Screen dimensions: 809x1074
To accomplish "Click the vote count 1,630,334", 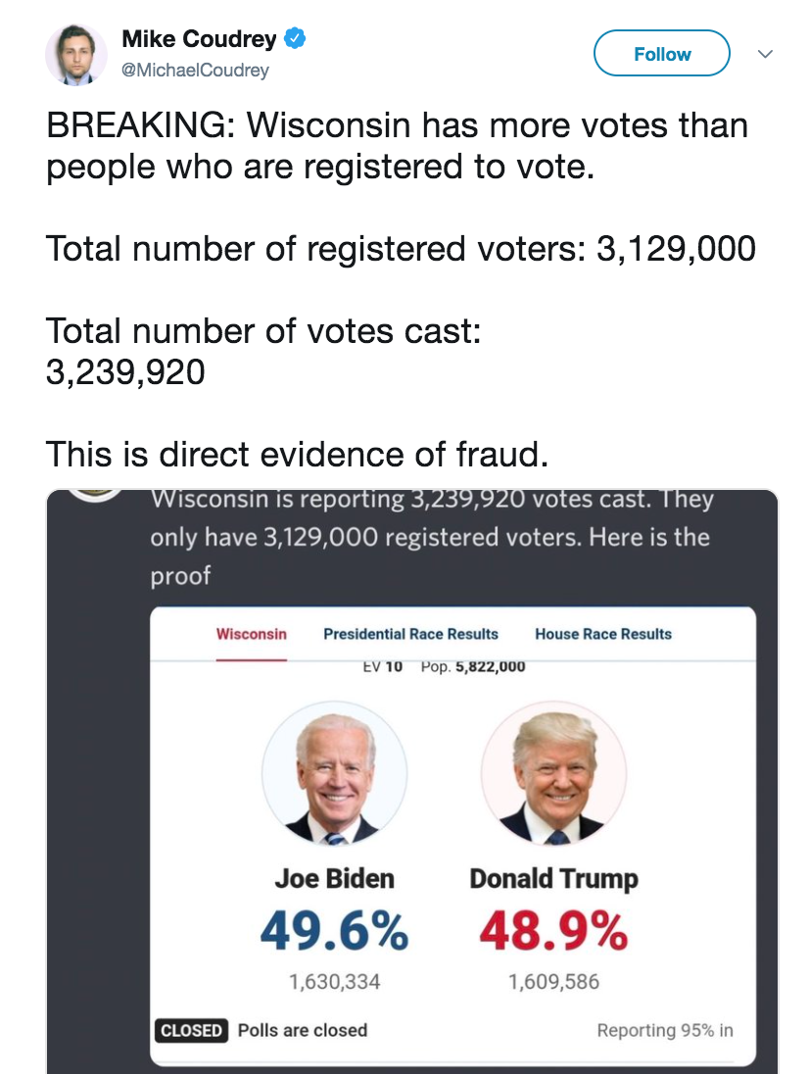I will pos(334,981).
